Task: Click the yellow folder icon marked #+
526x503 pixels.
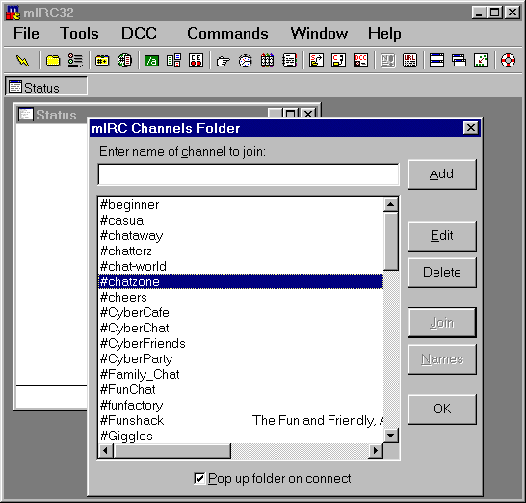Action: [x=102, y=61]
